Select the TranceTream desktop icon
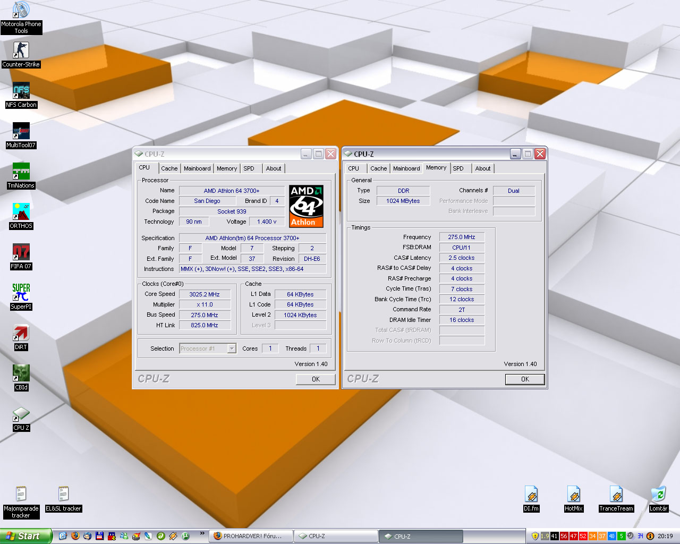The height and width of the screenshot is (544, 680). 616,499
